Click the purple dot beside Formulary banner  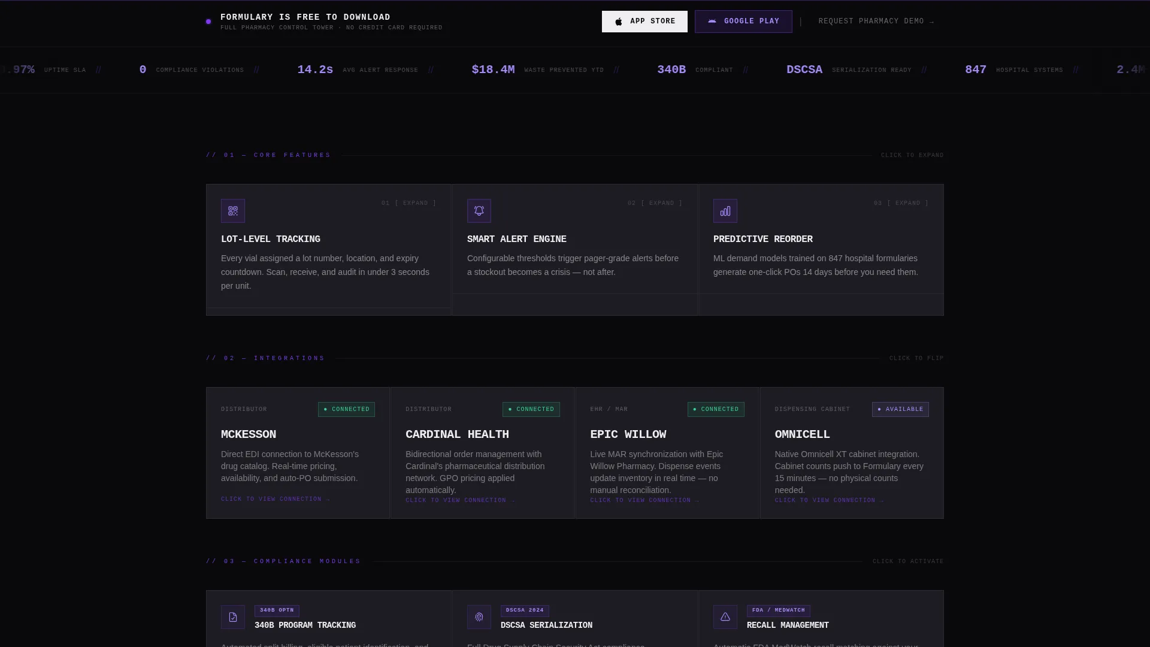(x=208, y=22)
